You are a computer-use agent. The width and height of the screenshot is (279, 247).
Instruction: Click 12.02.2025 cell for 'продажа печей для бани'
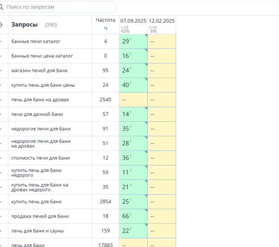coord(162,216)
